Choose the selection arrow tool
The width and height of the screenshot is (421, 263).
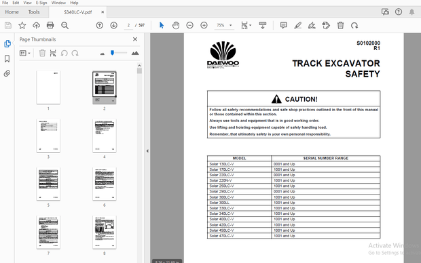(x=162, y=26)
